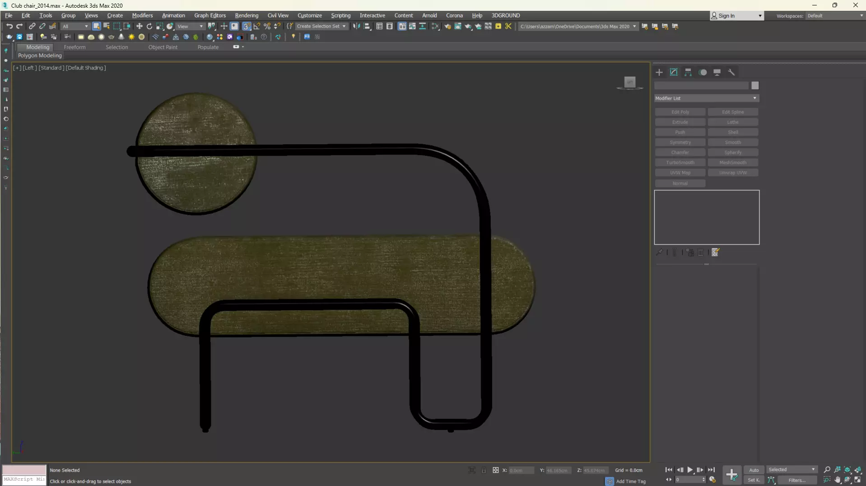The width and height of the screenshot is (866, 486).
Task: Open Create Selection Set dropdown
Action: point(321,26)
